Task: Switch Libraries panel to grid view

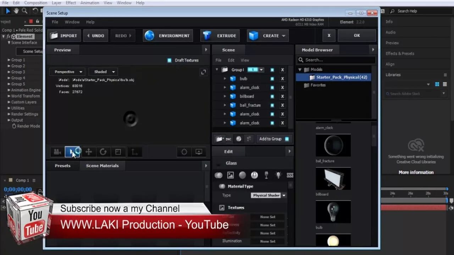Action: click(437, 84)
